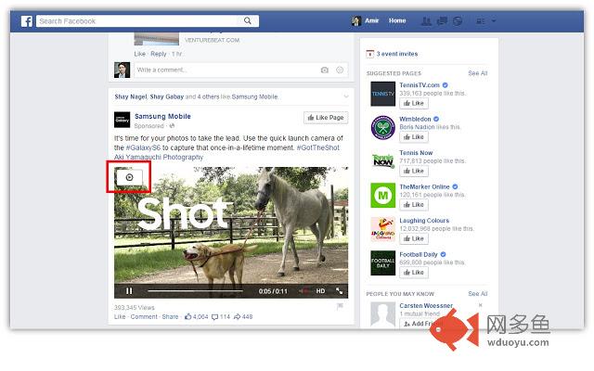Comment on the Samsung post

pyautogui.click(x=144, y=317)
